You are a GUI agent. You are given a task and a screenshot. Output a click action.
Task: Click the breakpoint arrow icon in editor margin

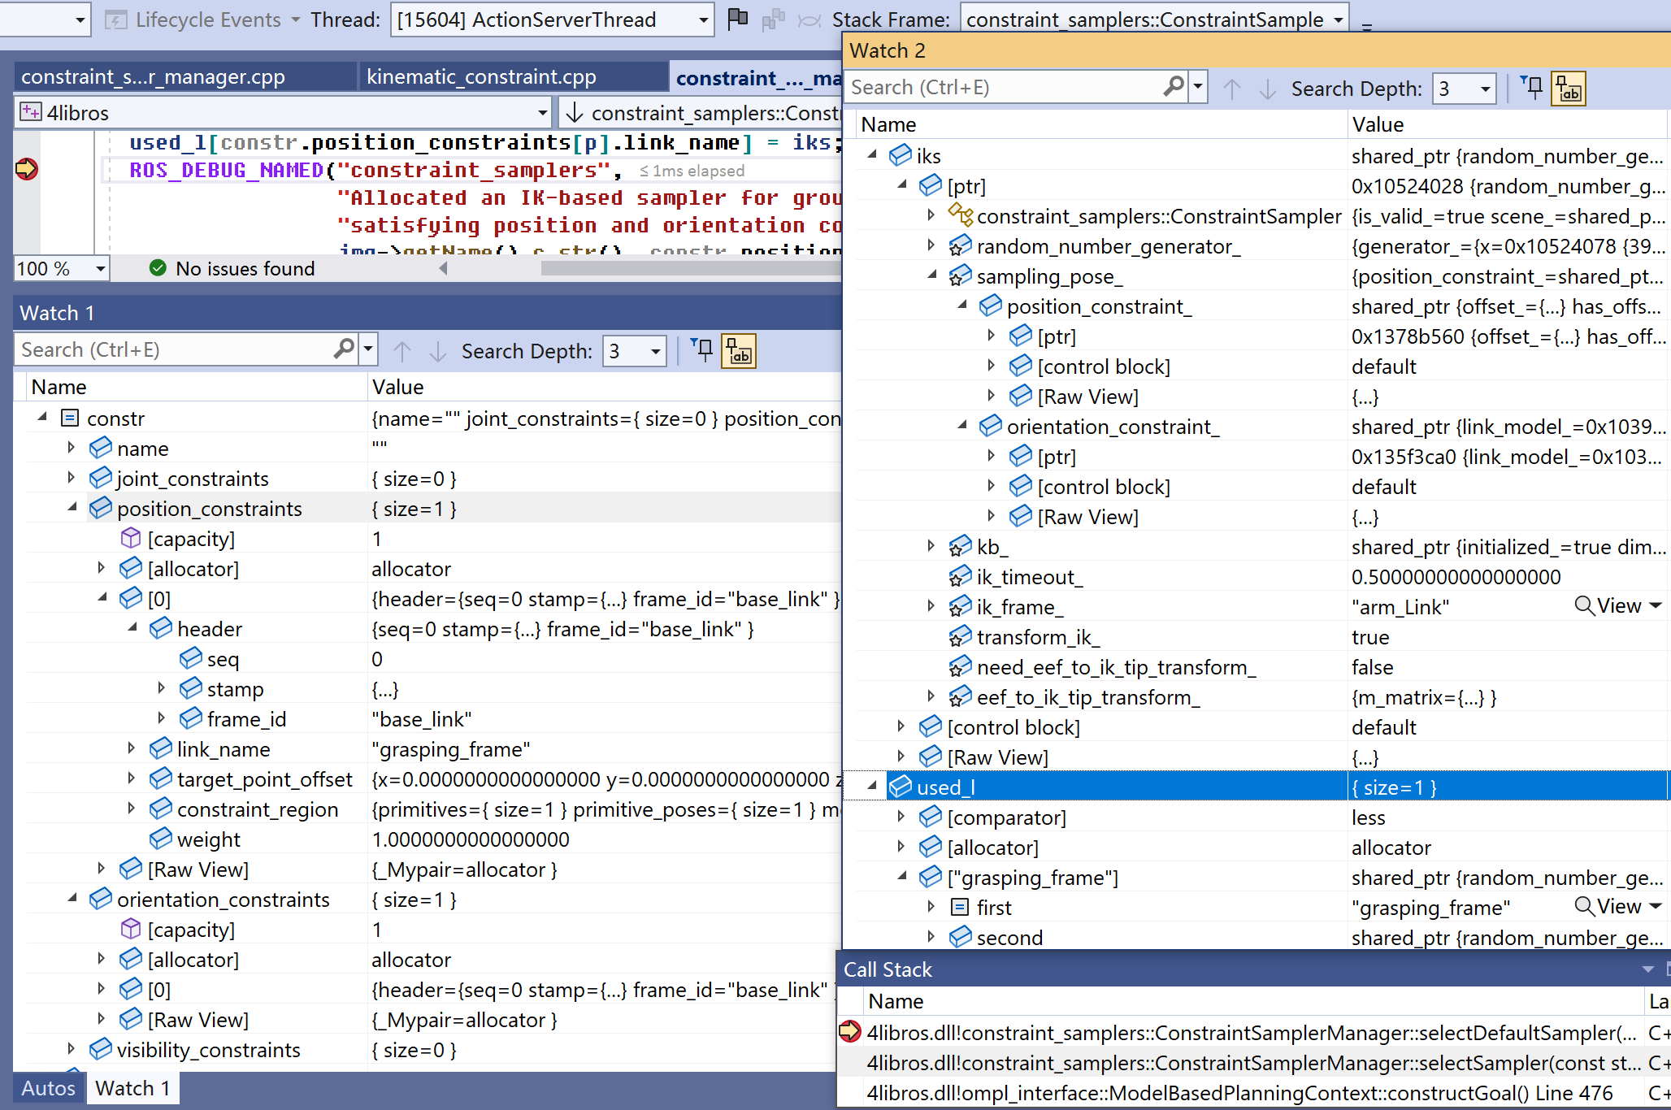point(27,169)
